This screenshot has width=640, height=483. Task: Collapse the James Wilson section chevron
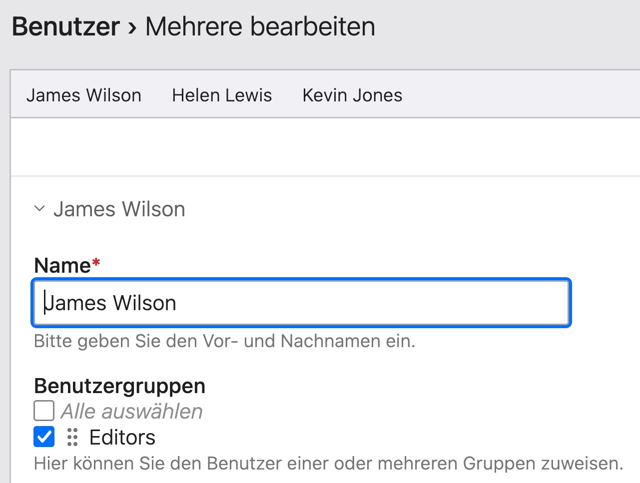[x=39, y=209]
